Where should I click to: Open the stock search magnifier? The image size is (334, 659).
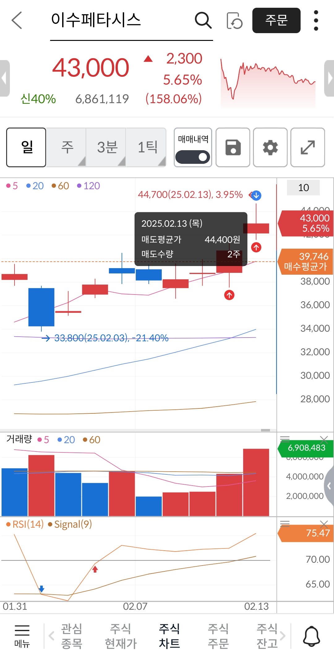203,20
